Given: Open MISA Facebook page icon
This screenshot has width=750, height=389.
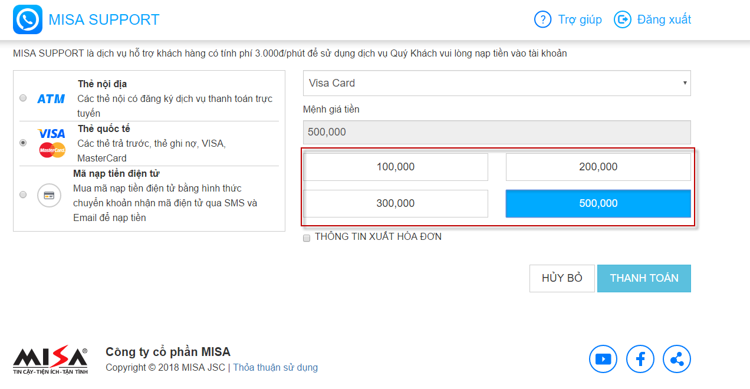Looking at the screenshot, I should pos(640,358).
